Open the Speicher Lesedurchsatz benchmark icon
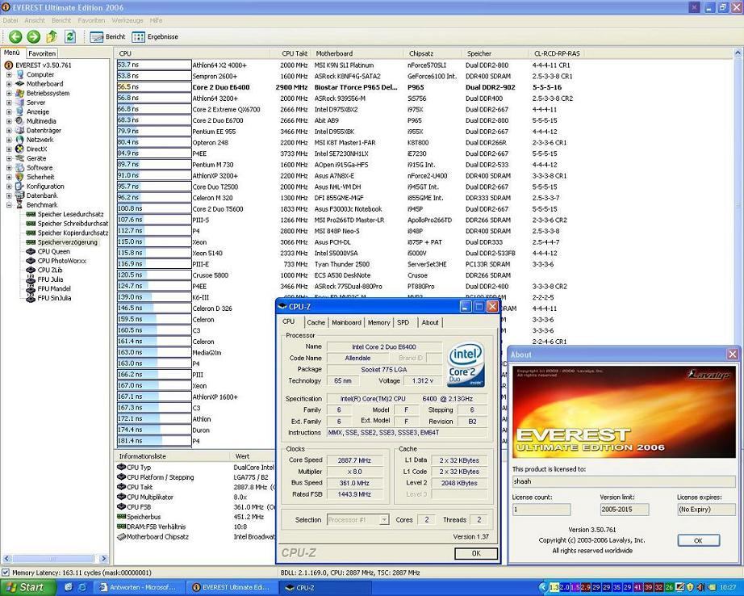 click(x=31, y=214)
